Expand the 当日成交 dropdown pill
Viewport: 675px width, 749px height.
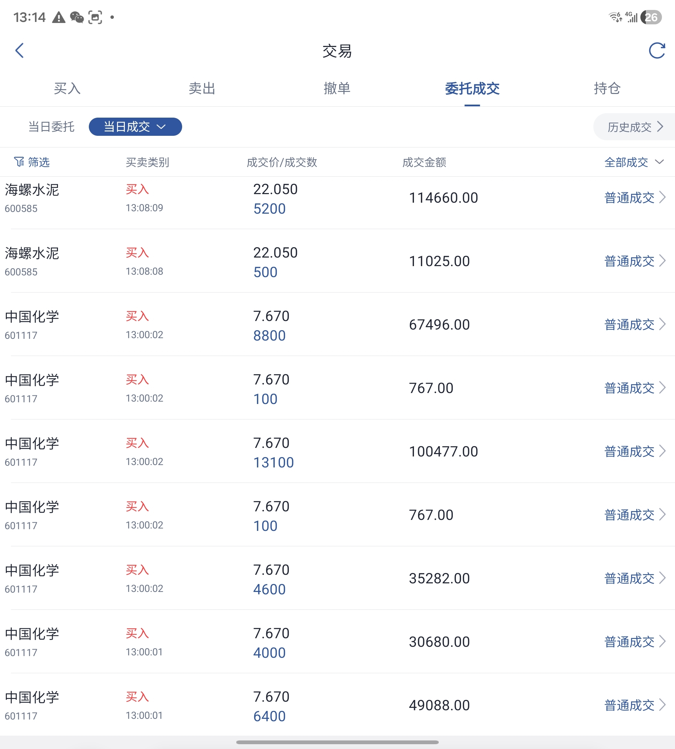(x=135, y=127)
